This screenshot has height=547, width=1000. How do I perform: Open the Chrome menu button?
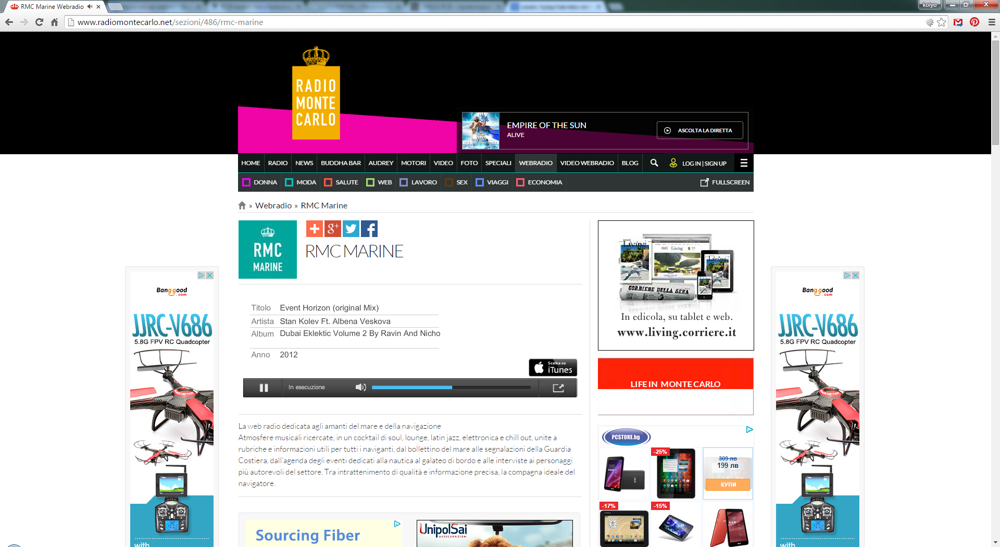[x=992, y=22]
